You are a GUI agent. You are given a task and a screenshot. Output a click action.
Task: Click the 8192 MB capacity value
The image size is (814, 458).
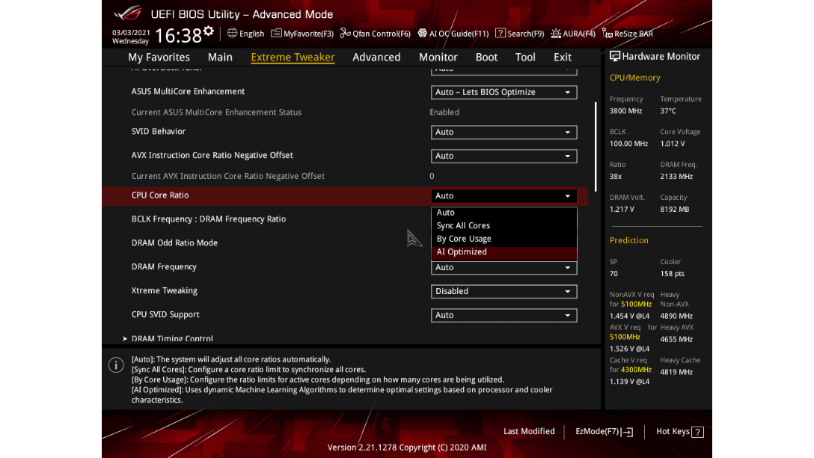(674, 210)
